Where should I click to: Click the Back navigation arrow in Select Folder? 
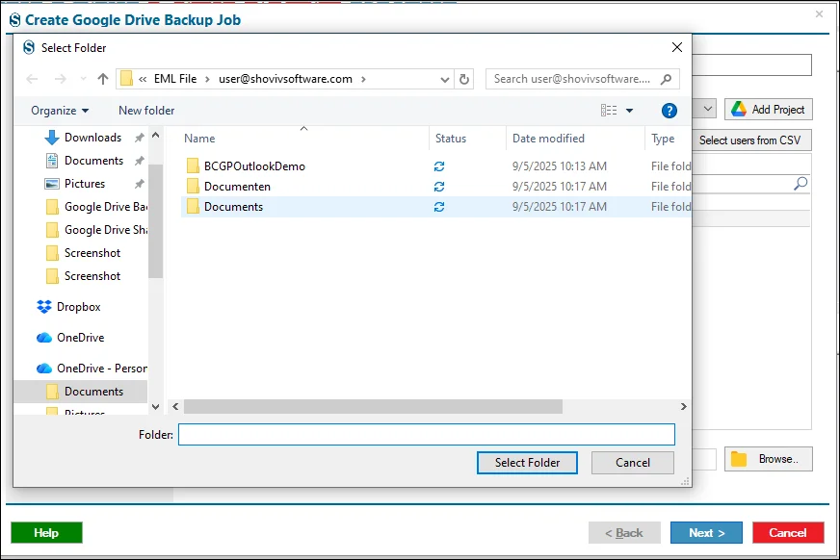tap(32, 79)
